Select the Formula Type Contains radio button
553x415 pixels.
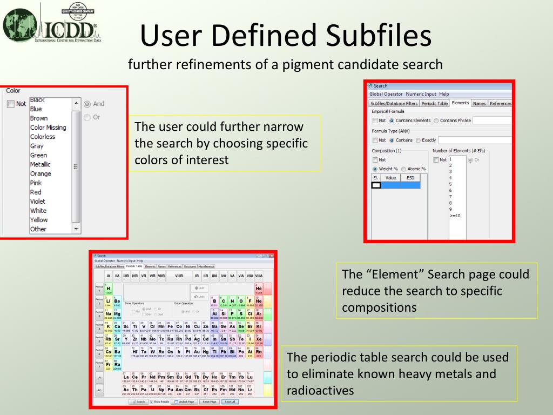coord(392,140)
